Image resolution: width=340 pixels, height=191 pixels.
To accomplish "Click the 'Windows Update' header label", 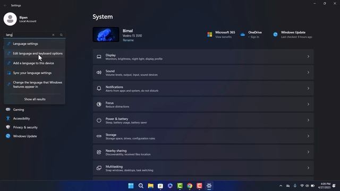I will click(x=293, y=32).
